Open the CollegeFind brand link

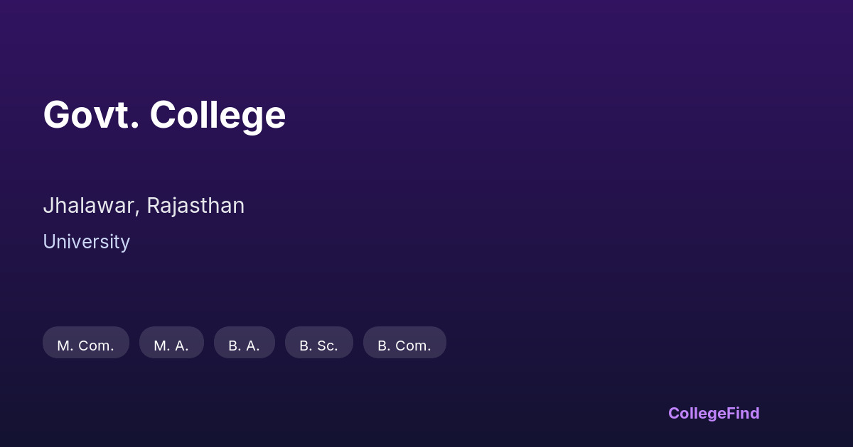pos(713,413)
